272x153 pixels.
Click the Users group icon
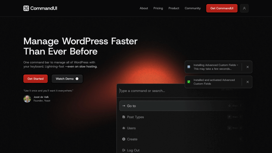[x=124, y=128]
